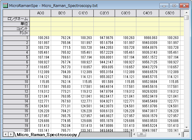Click cell value 760.3

coord(62,77)
